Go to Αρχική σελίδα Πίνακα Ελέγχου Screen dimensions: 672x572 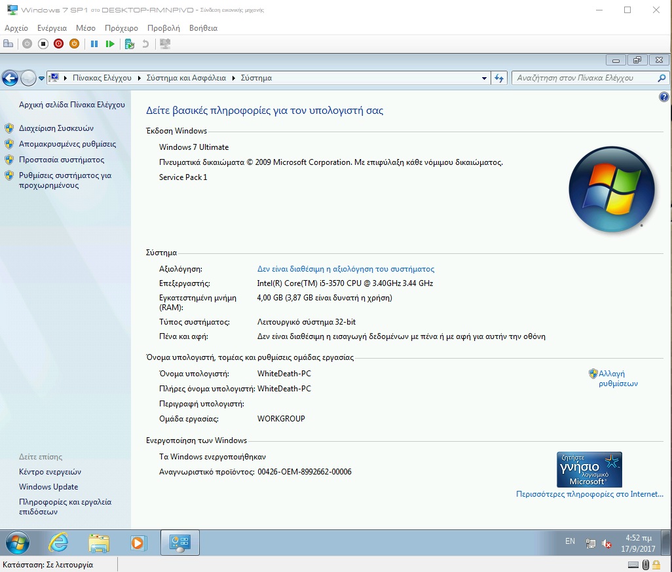pyautogui.click(x=72, y=105)
